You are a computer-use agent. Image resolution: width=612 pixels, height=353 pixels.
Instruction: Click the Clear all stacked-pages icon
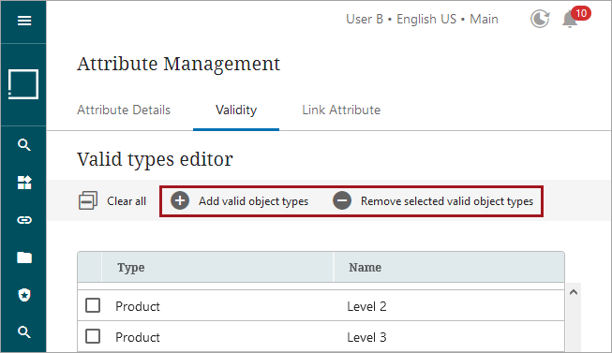click(x=88, y=201)
